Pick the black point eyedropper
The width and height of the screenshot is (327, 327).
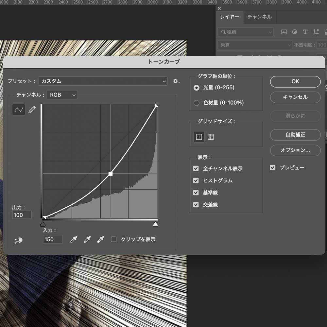coord(73,239)
